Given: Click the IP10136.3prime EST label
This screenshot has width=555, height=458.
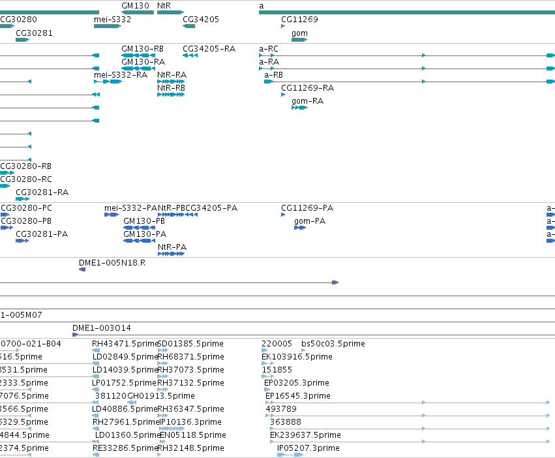Looking at the screenshot, I should [190, 422].
